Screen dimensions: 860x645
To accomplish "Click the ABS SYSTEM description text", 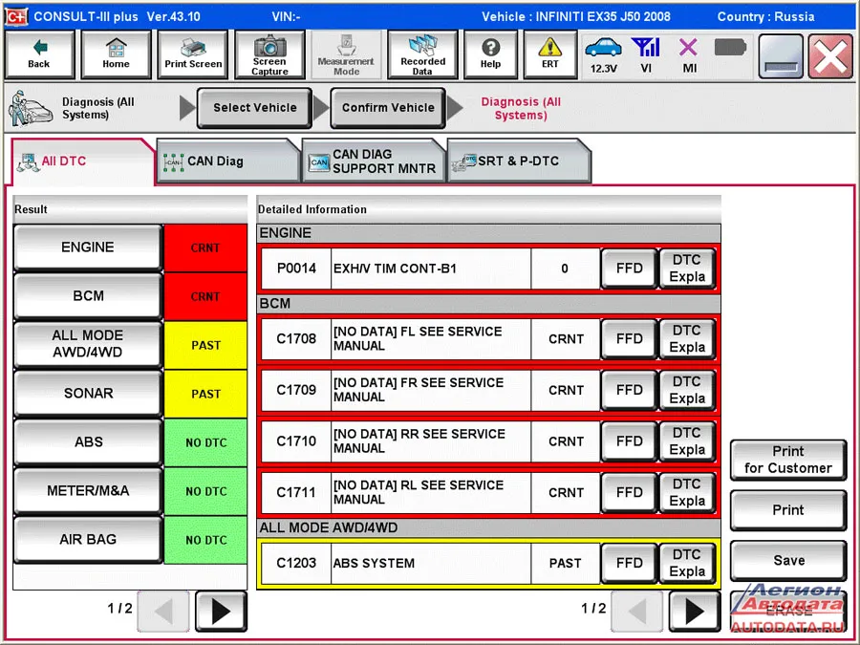I will [374, 564].
